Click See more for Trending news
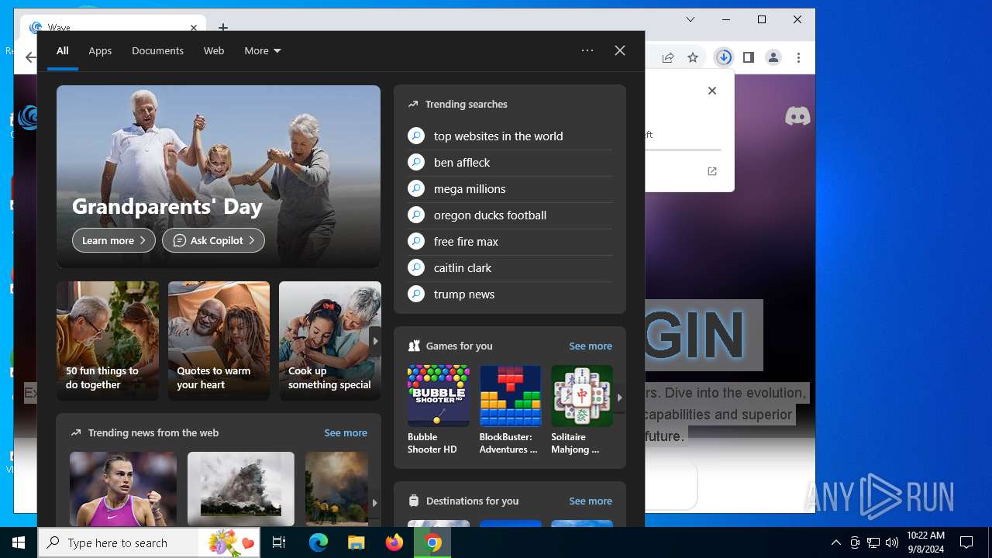 pyautogui.click(x=346, y=432)
